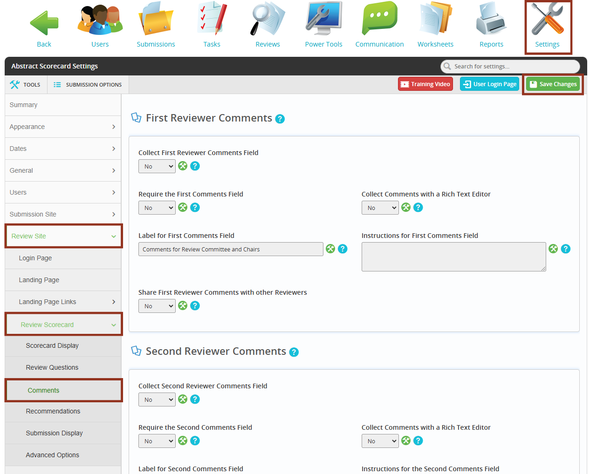The image size is (590, 474).
Task: Click help icon for Require the Second Comments Field
Action: [195, 440]
